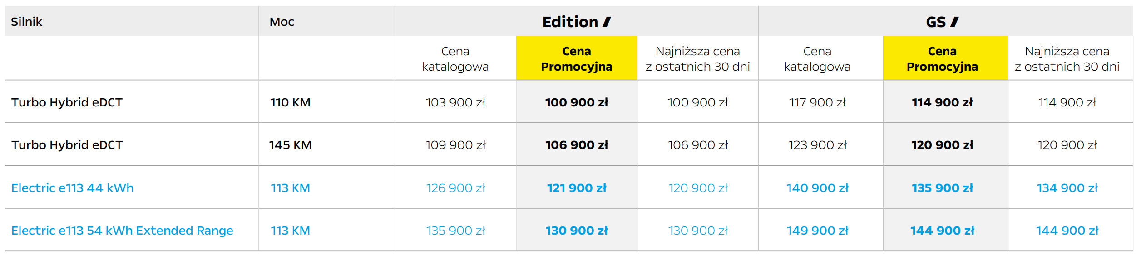Open the Electric e113 44 kWh link

point(73,188)
